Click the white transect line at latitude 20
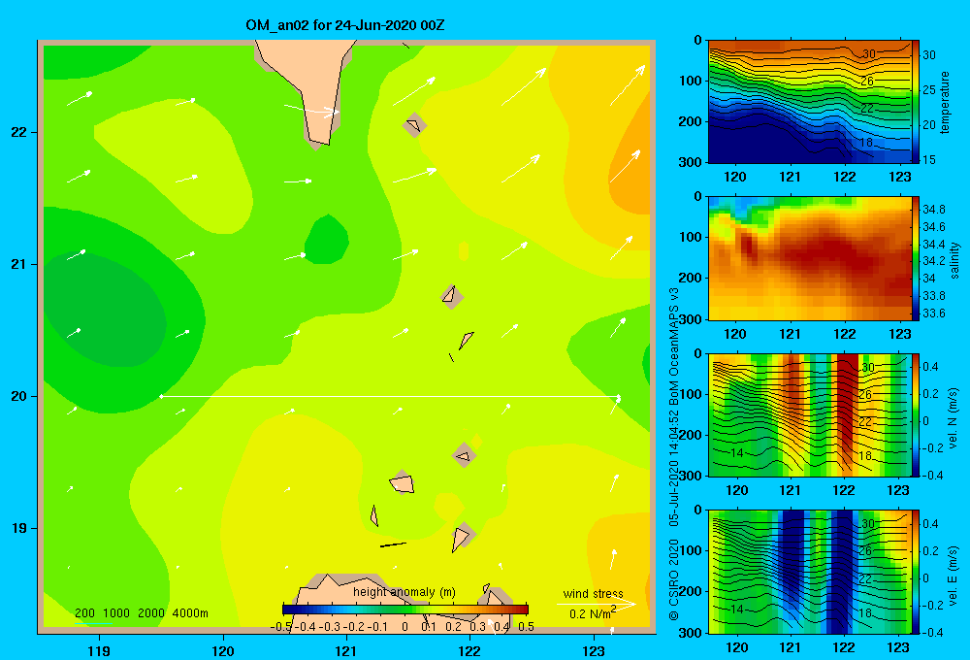 coord(390,396)
